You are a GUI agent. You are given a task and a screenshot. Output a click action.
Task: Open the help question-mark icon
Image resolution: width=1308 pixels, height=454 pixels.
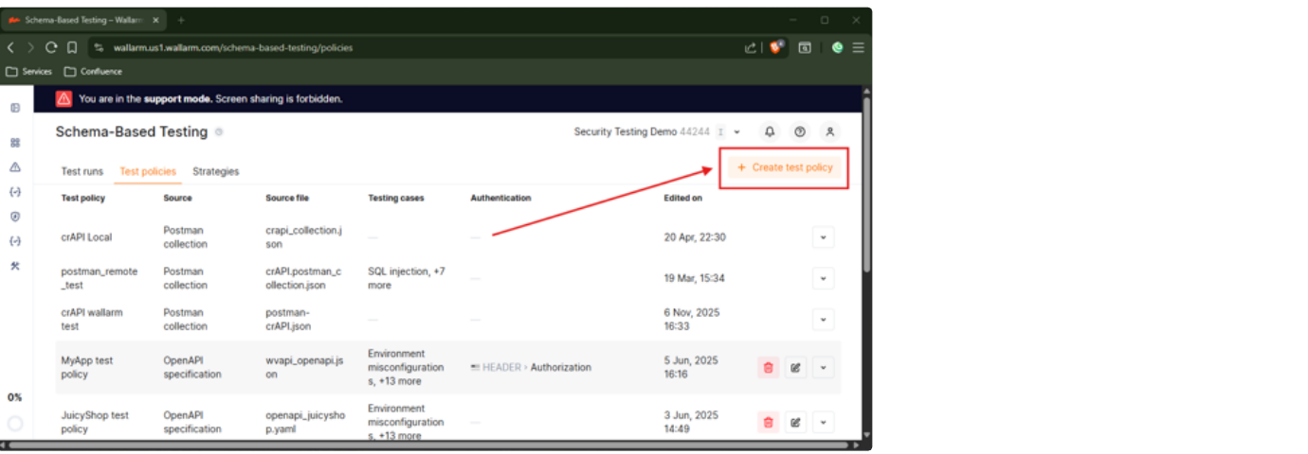pos(800,131)
